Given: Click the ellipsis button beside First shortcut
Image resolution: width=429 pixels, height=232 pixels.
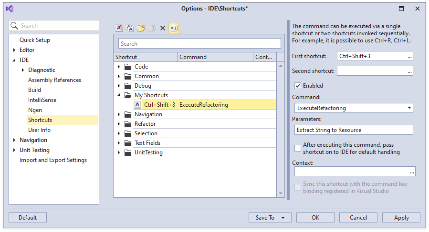Looking at the screenshot, I should coord(409,57).
